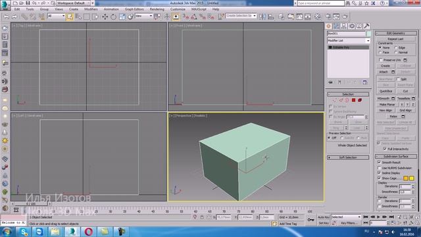Open the Hierarchy command panel tab

(x=343, y=26)
